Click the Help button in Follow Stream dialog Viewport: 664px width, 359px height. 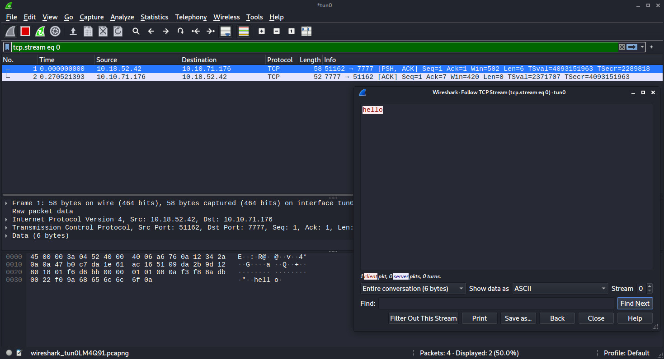click(635, 318)
